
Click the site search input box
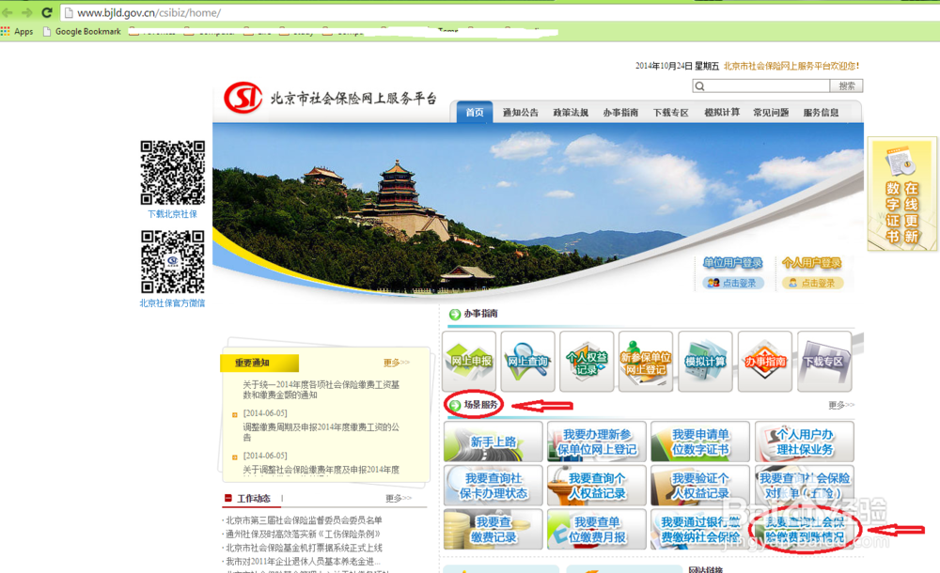click(760, 86)
